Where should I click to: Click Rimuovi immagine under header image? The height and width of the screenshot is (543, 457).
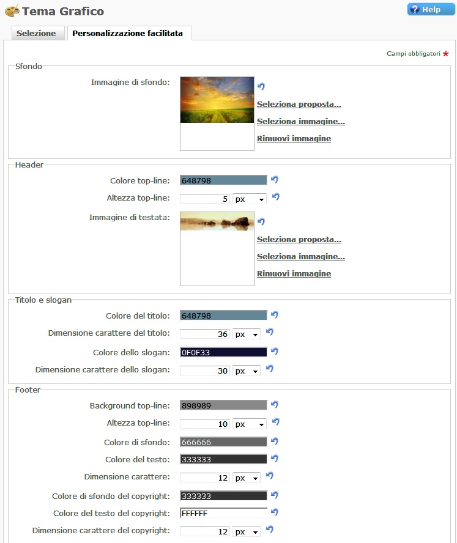coord(294,274)
